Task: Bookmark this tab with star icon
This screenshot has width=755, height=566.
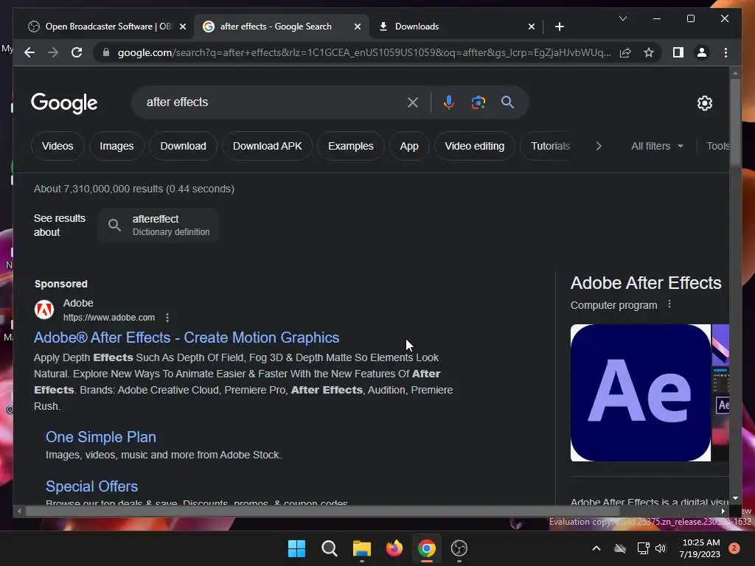Action: (x=649, y=52)
